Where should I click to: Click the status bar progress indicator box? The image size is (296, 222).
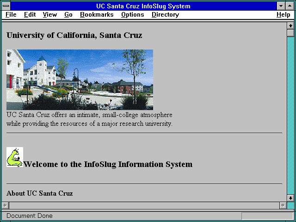tap(267, 216)
